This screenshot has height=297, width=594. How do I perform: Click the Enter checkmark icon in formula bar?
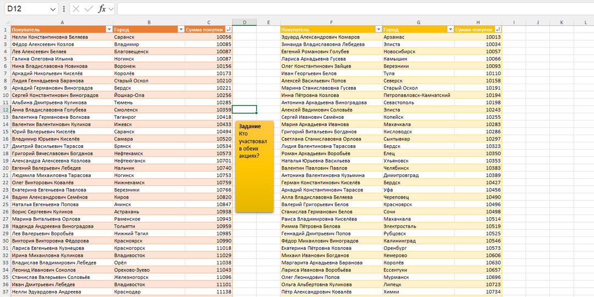click(x=89, y=9)
